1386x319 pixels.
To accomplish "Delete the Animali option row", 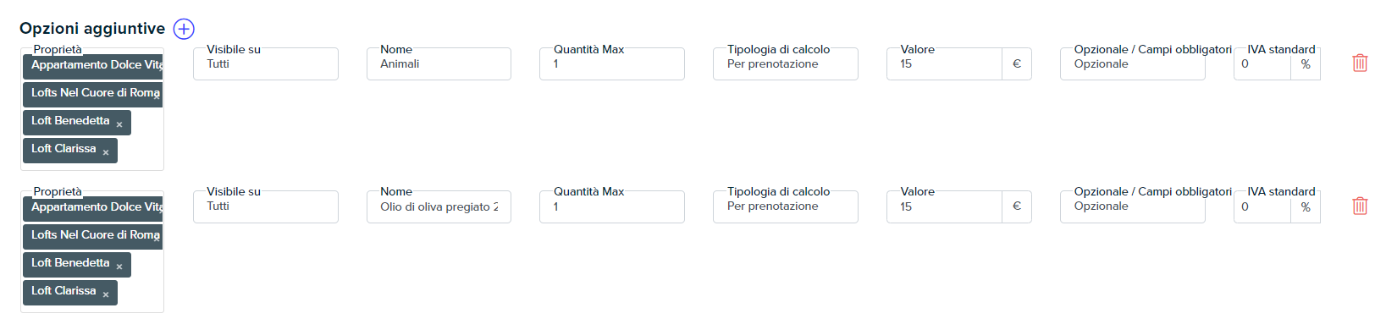I will (1360, 63).
